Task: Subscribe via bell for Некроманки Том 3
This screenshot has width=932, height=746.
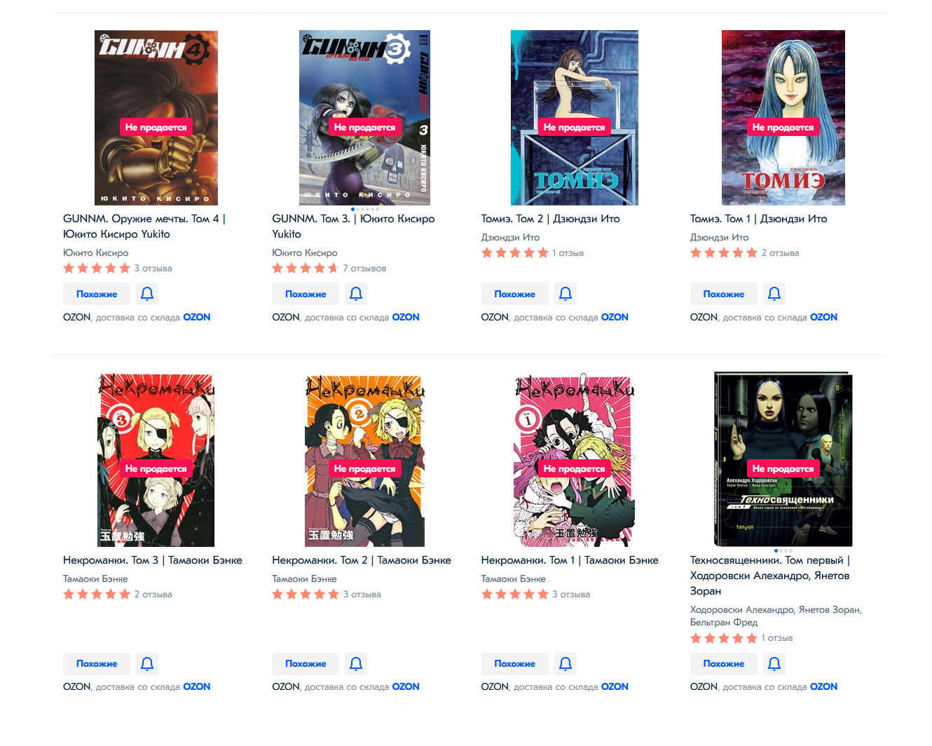Action: click(x=147, y=663)
